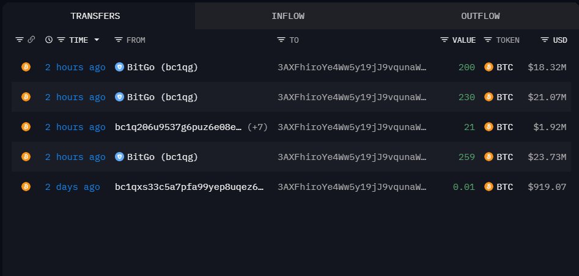Screen dimensions: 579x276
Task: Open the BitGo (bc1qg) sender of the 200 BTC transfer
Action: [x=162, y=67]
